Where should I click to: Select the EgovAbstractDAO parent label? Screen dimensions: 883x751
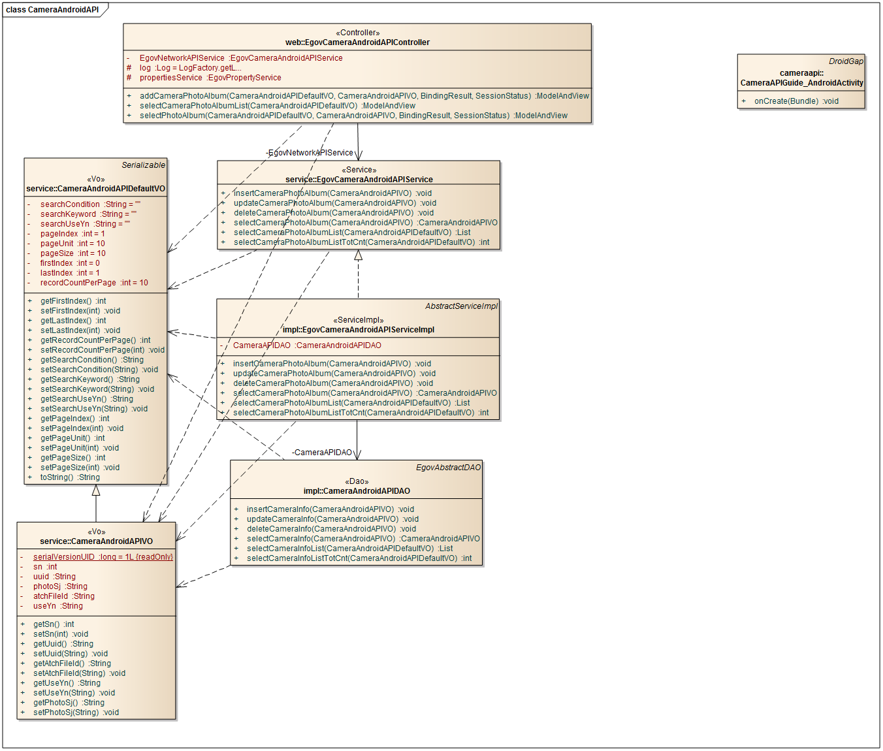click(448, 468)
